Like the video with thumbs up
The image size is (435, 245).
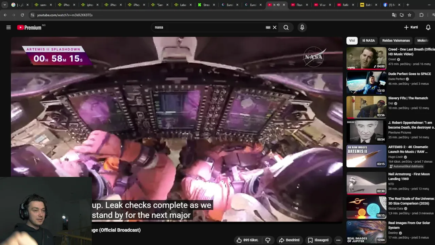pyautogui.click(x=247, y=240)
